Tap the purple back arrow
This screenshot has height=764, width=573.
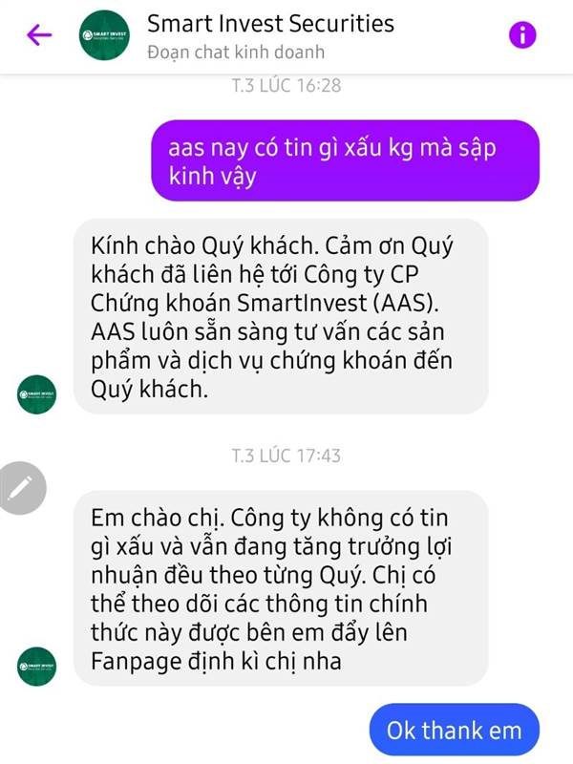(x=39, y=35)
